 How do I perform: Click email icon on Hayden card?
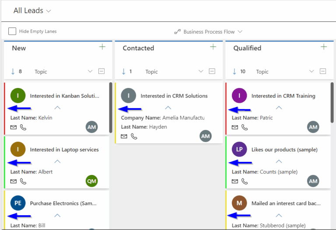[x=124, y=136]
